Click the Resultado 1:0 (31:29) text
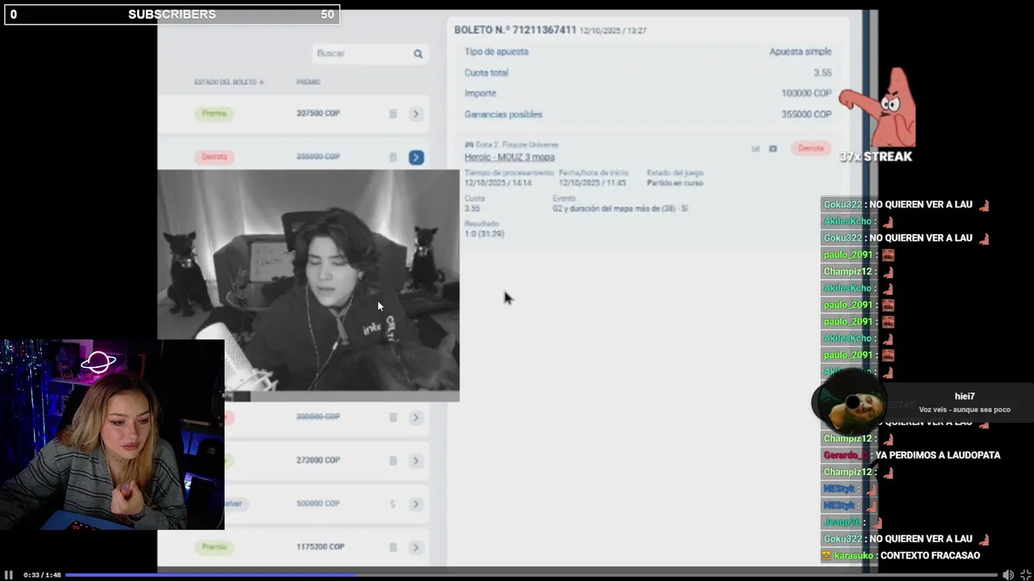The width and height of the screenshot is (1034, 581). (x=484, y=234)
